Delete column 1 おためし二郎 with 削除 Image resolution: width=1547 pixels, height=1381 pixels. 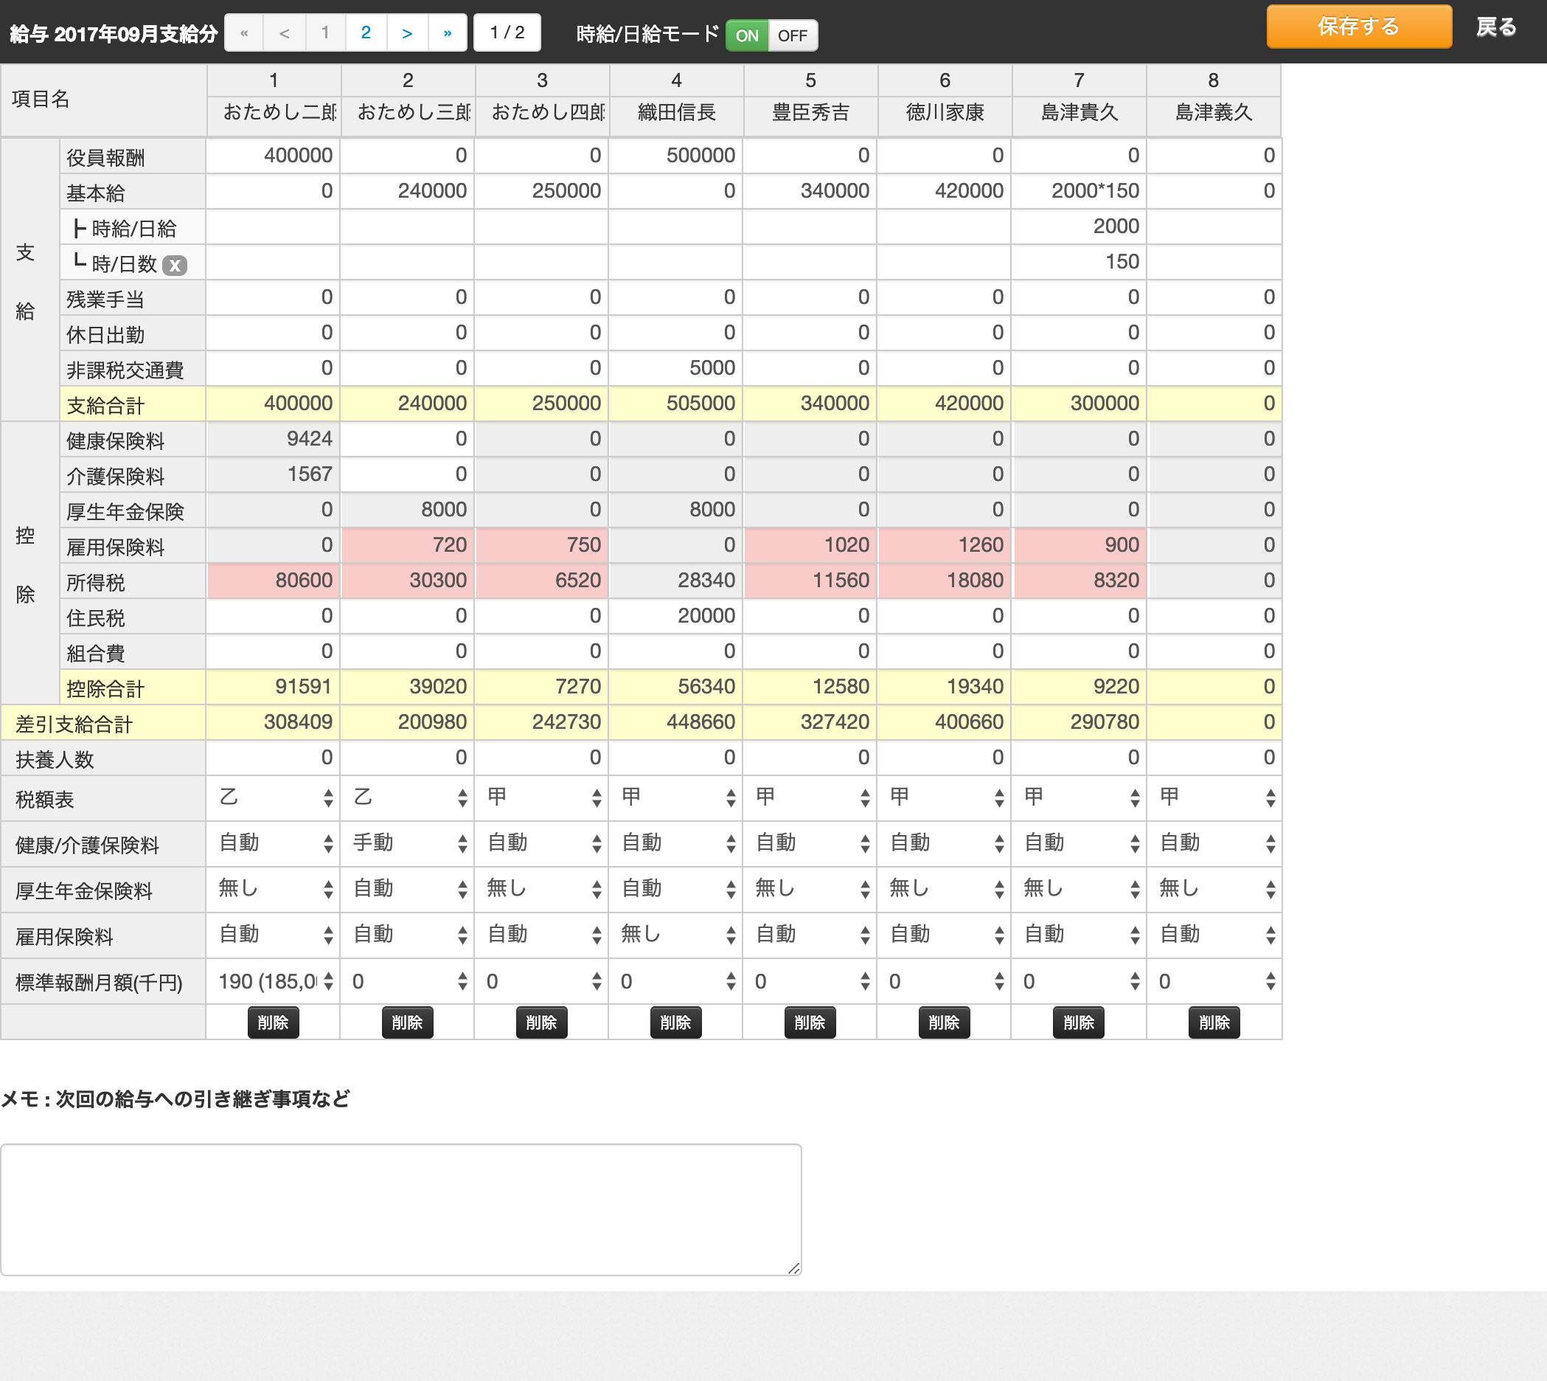tap(273, 1023)
